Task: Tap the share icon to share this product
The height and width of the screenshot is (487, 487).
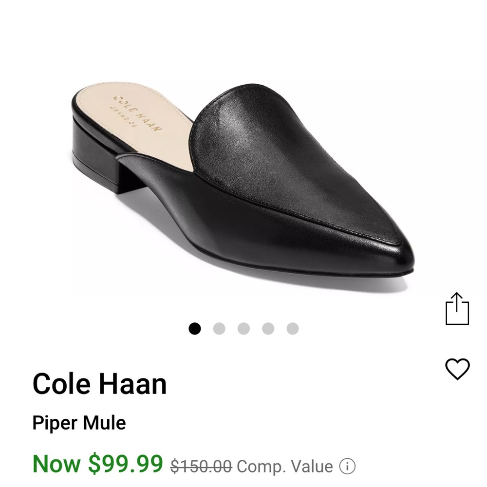Action: coord(457,308)
